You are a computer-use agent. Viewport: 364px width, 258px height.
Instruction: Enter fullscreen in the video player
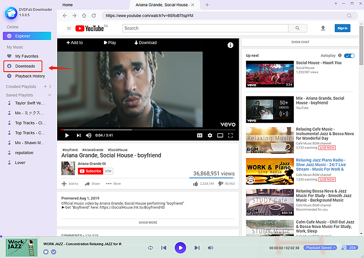[230, 135]
